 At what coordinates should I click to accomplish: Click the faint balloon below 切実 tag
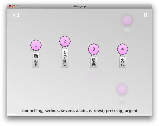coord(92,77)
